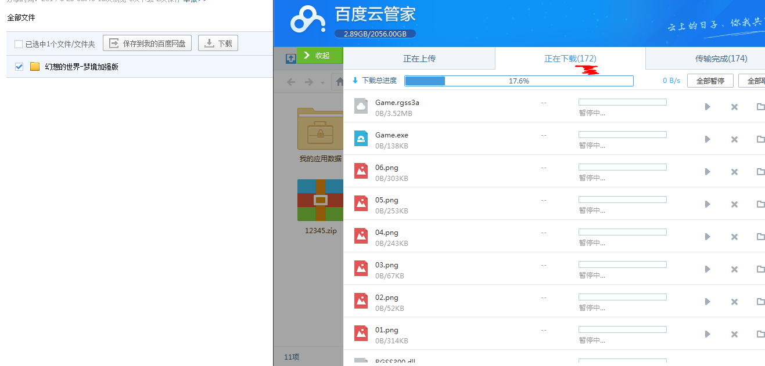Image resolution: width=765 pixels, height=366 pixels.
Task: Start the paused 06.png download
Action: click(707, 172)
